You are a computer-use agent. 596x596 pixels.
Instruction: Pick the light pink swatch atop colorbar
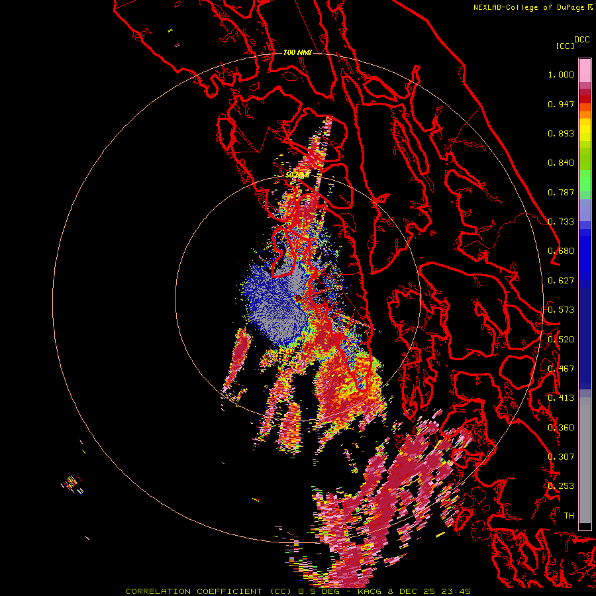pyautogui.click(x=585, y=70)
